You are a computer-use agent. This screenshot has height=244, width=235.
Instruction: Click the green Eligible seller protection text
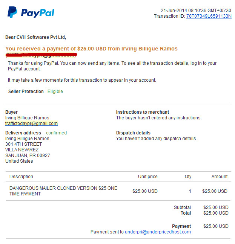[x=55, y=91]
